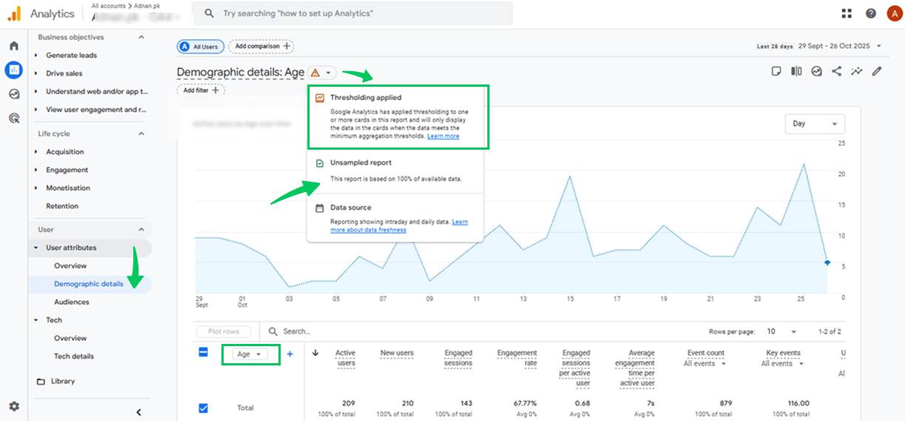Collapse the Business objectives section

[141, 37]
